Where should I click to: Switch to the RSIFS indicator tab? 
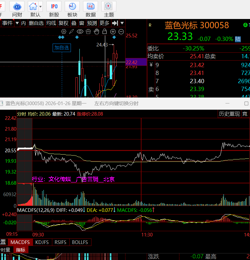click(x=60, y=242)
